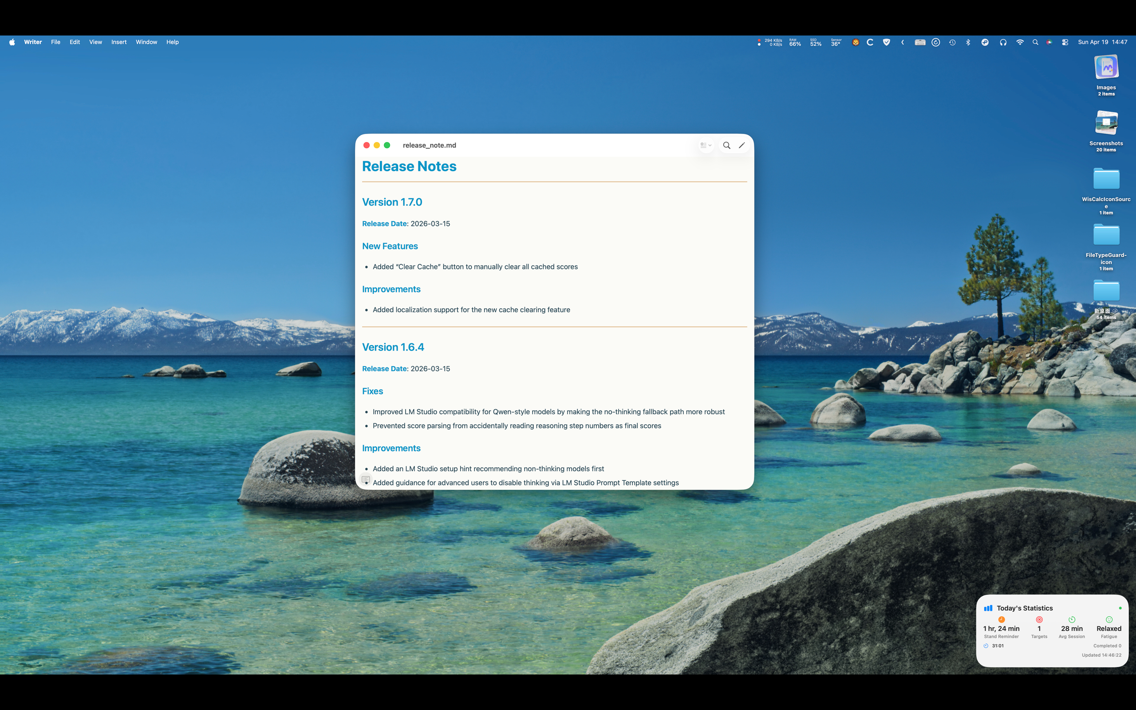Click the Siri menu bar icon
This screenshot has height=710, width=1136.
point(1049,42)
